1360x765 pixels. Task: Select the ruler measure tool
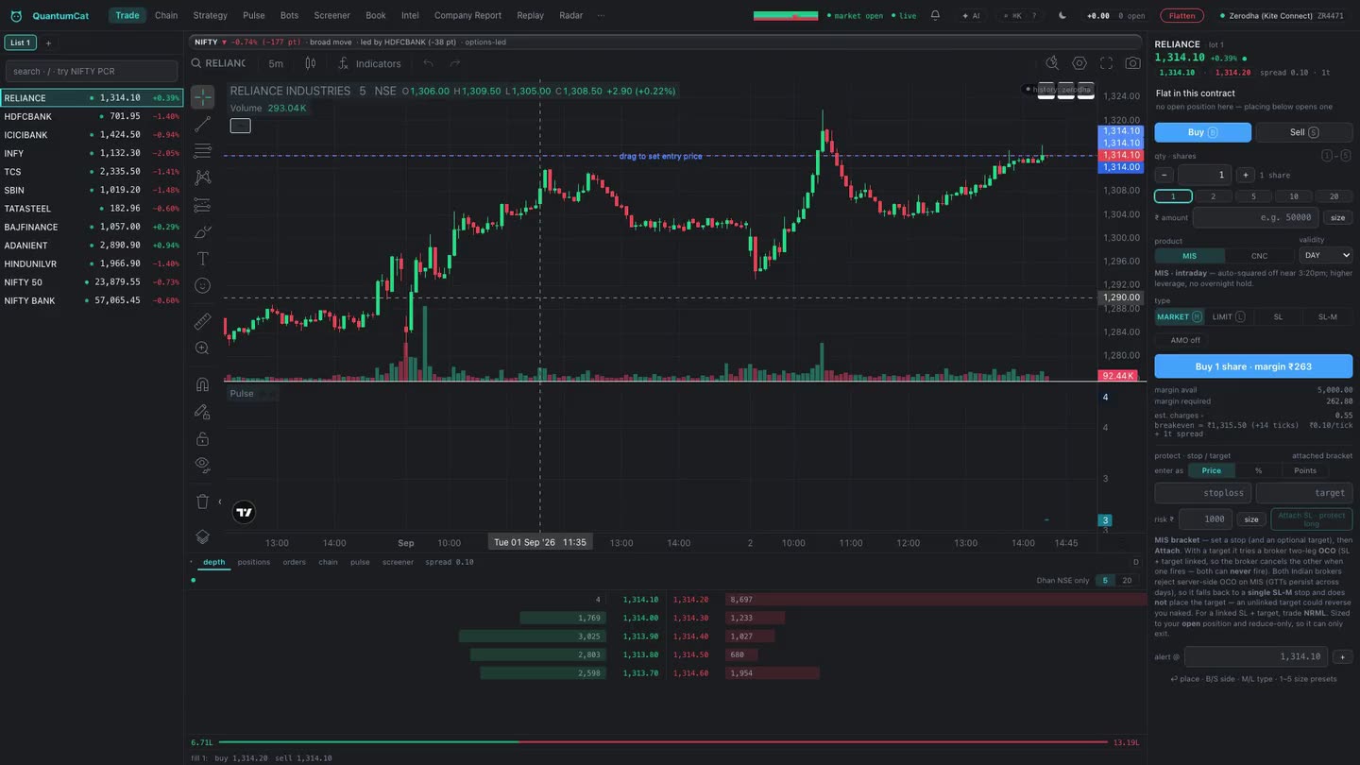pos(202,322)
